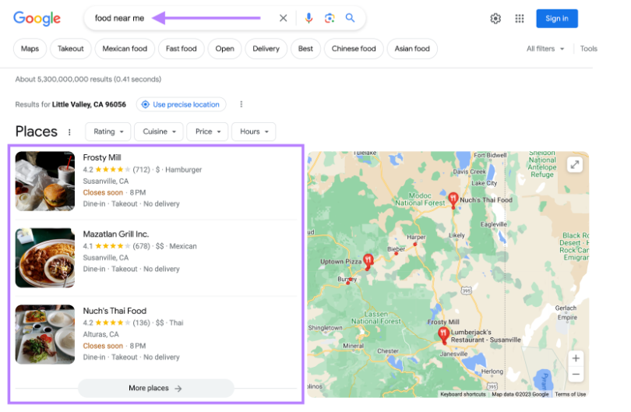This screenshot has width=631, height=412.
Task: Click Mazatlan Grill's 4.1 star rating
Action: click(x=107, y=246)
